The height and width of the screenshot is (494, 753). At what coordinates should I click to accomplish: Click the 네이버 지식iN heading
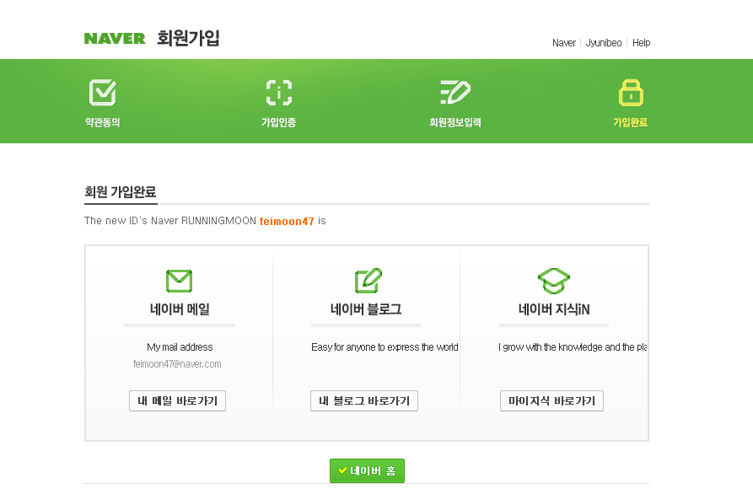(554, 309)
